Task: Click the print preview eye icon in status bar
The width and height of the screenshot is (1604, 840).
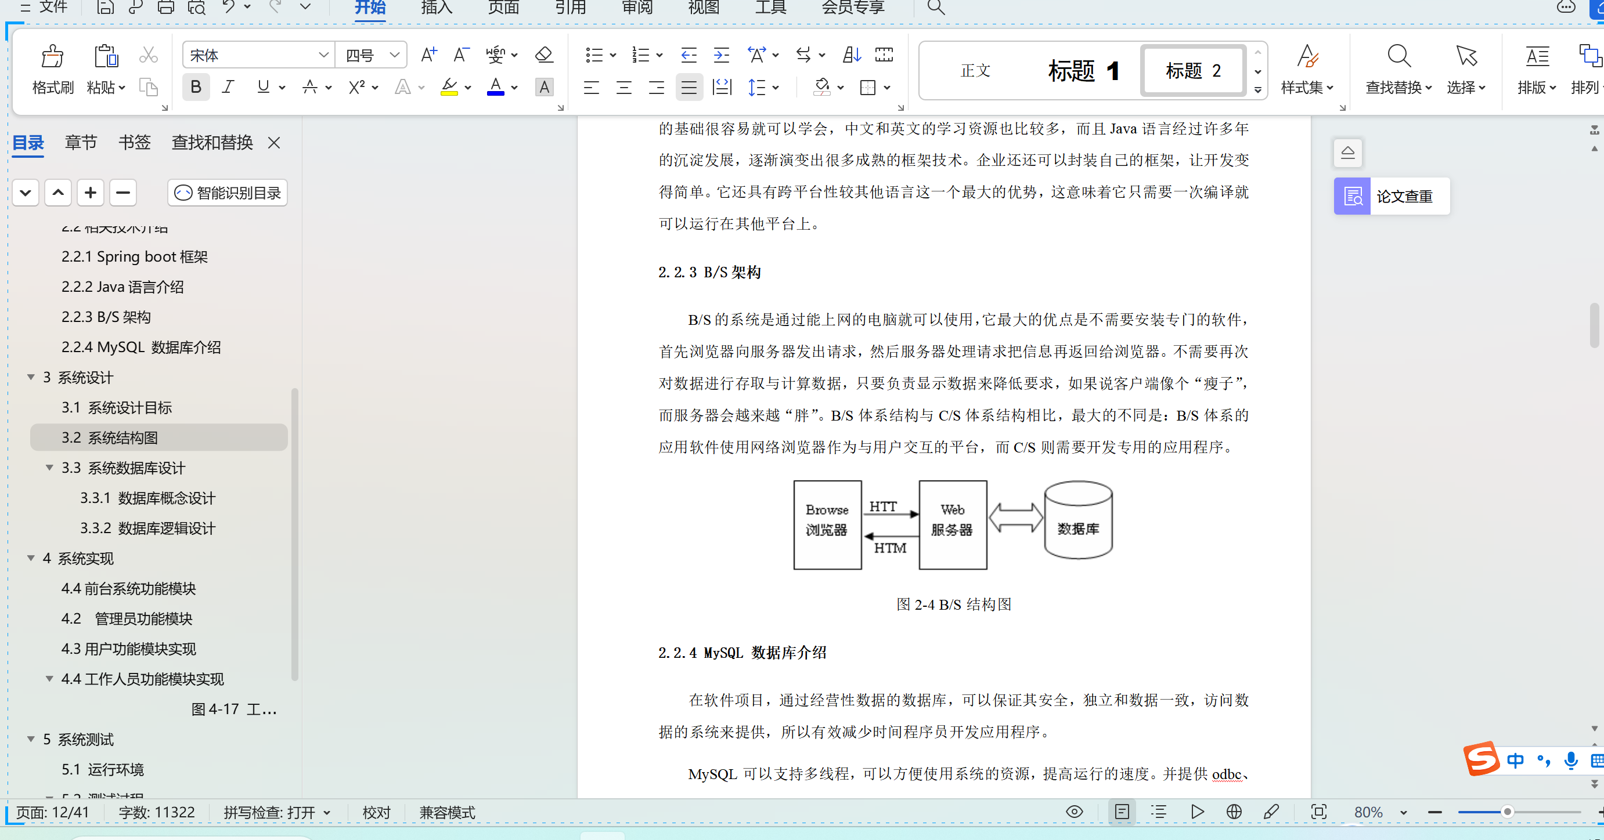Action: [1073, 812]
